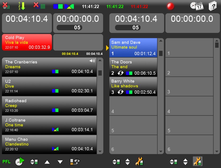Viewport: 221px width, 168px height.
Task: Toggle PFL mode with green PFL label
Action: click(6, 162)
